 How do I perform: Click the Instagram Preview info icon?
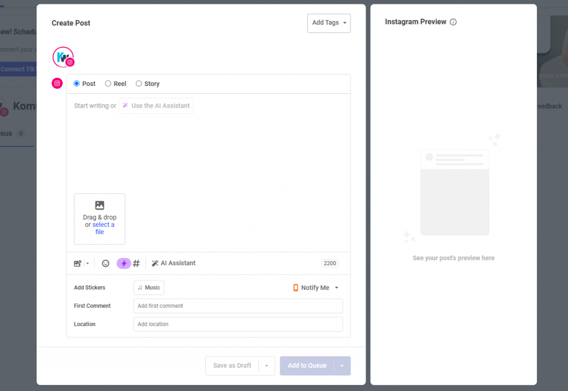453,22
